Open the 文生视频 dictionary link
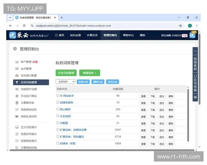This screenshot has height=165, width=207. 65,116
